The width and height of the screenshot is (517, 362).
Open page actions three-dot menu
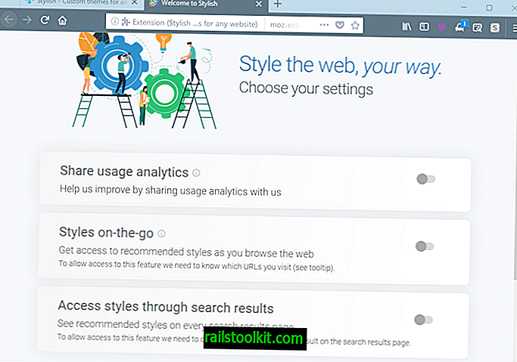click(324, 25)
